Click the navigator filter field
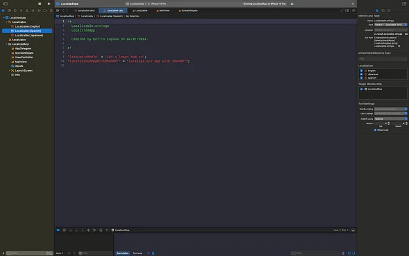This screenshot has height=256, width=409. tap(29, 253)
